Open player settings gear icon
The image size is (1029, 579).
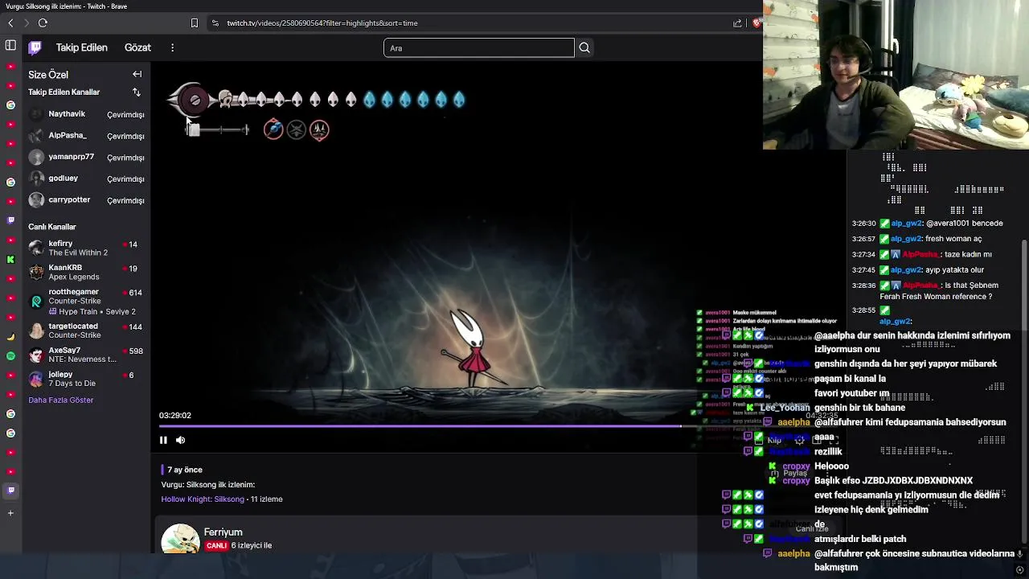pyautogui.click(x=799, y=440)
